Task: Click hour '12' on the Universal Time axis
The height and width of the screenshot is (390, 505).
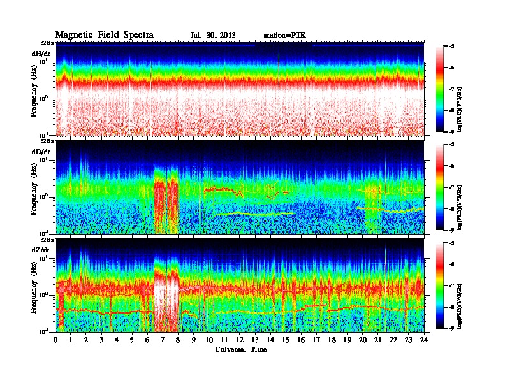Action: click(240, 340)
